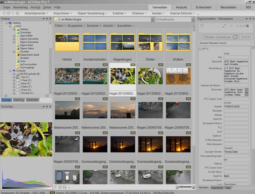255x194 pixels.
Task: Click the JPG badge on Wolken-row coin photo
Action: pyautogui.click(x=188, y=65)
